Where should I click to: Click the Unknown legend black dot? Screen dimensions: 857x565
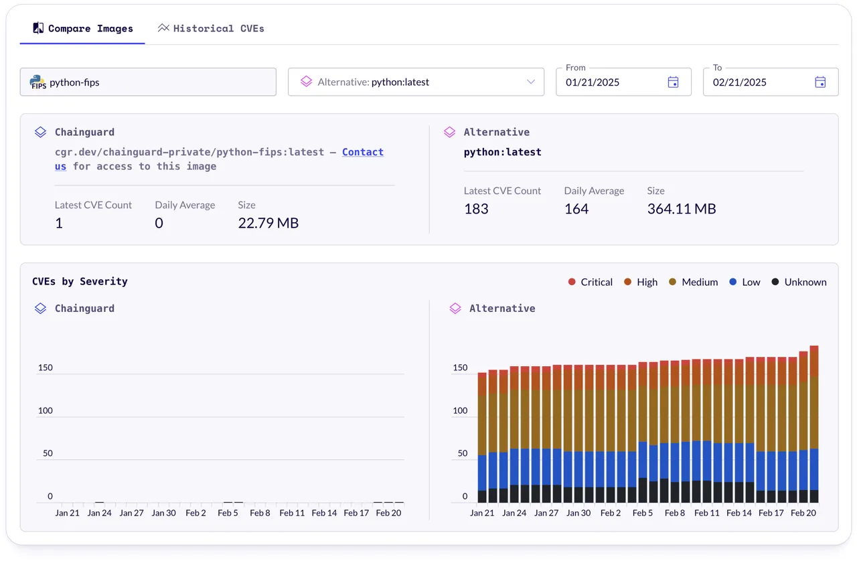click(x=775, y=282)
